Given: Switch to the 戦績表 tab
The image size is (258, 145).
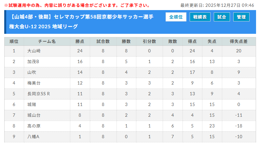Looking at the screenshot, I should click(x=200, y=17).
